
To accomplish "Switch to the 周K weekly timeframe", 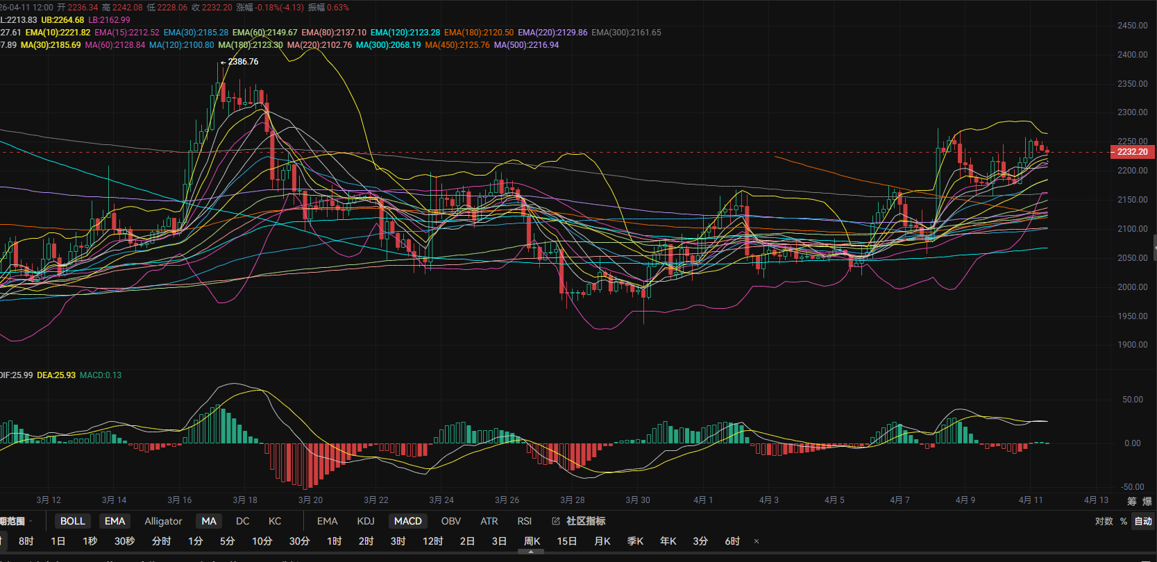I will click(532, 541).
